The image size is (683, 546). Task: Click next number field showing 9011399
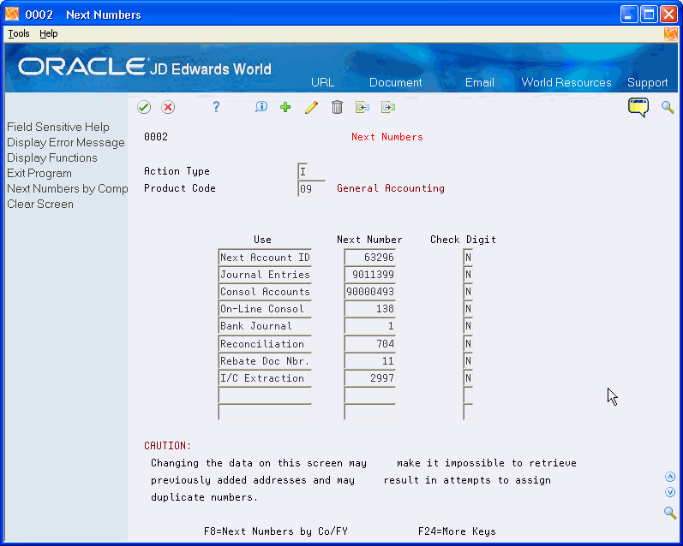coord(370,275)
